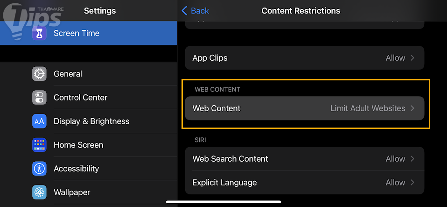This screenshot has width=447, height=207.
Task: Open Web Search Content chevron
Action: click(x=412, y=159)
